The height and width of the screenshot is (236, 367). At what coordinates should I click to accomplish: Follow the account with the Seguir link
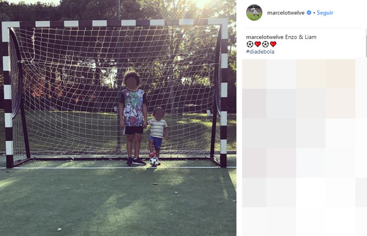[x=325, y=13]
